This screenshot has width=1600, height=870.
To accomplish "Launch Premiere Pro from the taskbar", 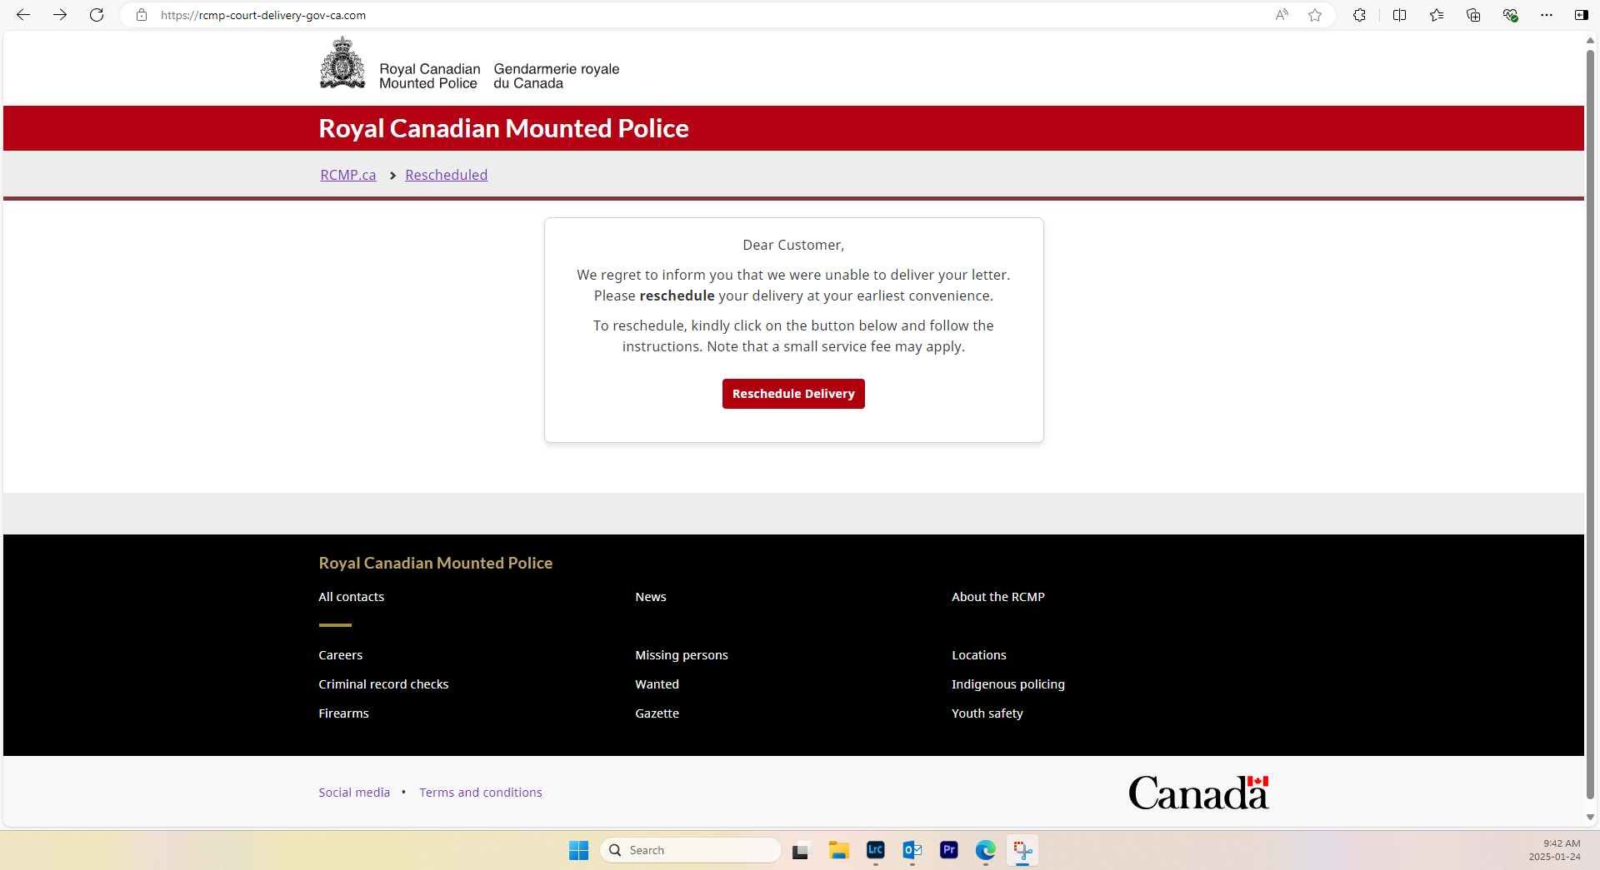I will [x=948, y=850].
